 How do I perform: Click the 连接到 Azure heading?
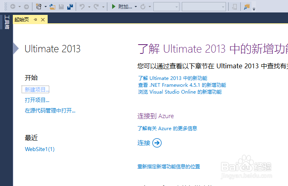155,116
